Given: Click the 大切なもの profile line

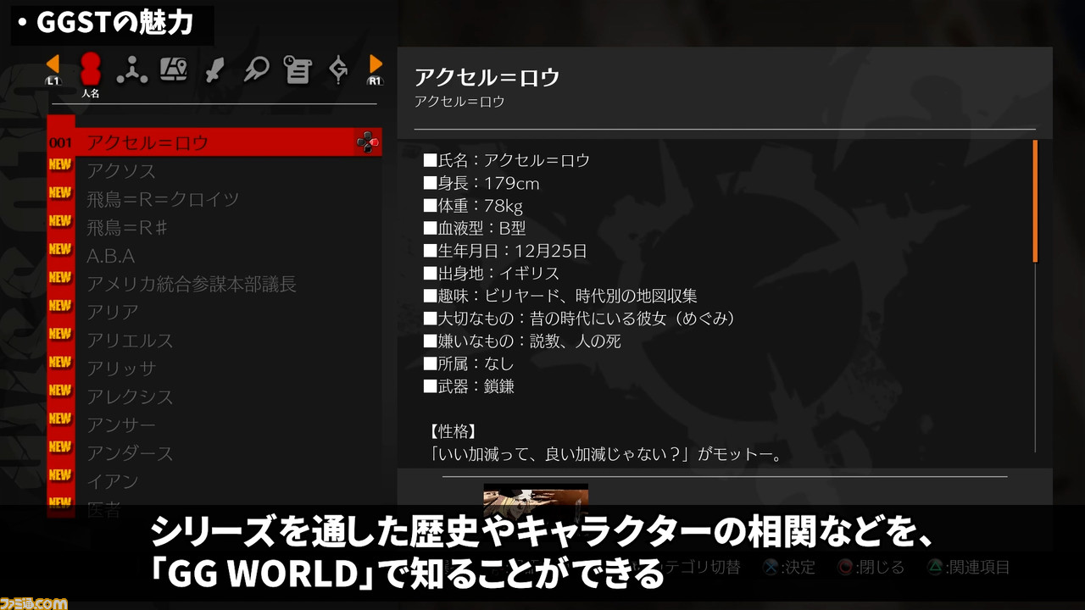Looking at the screenshot, I should click(x=579, y=319).
